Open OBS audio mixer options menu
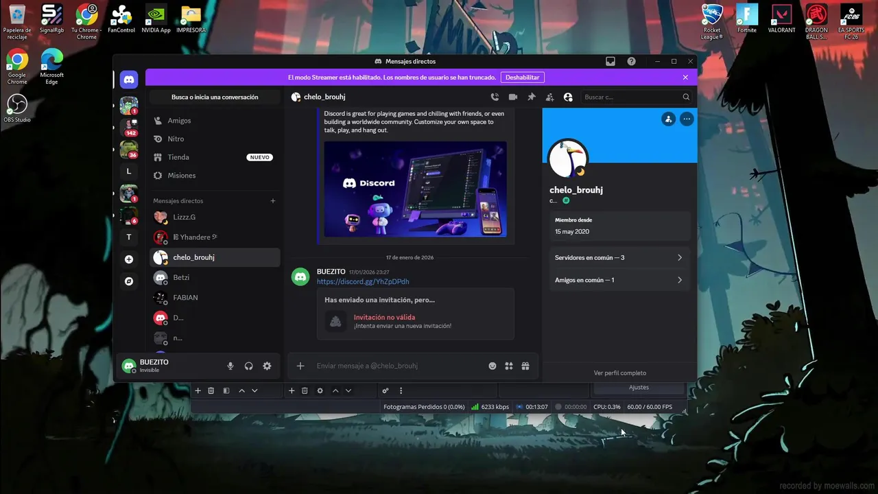878x494 pixels. pos(401,391)
